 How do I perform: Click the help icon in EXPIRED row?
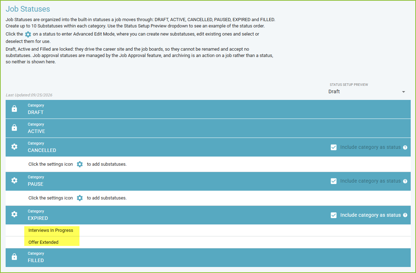pos(405,215)
